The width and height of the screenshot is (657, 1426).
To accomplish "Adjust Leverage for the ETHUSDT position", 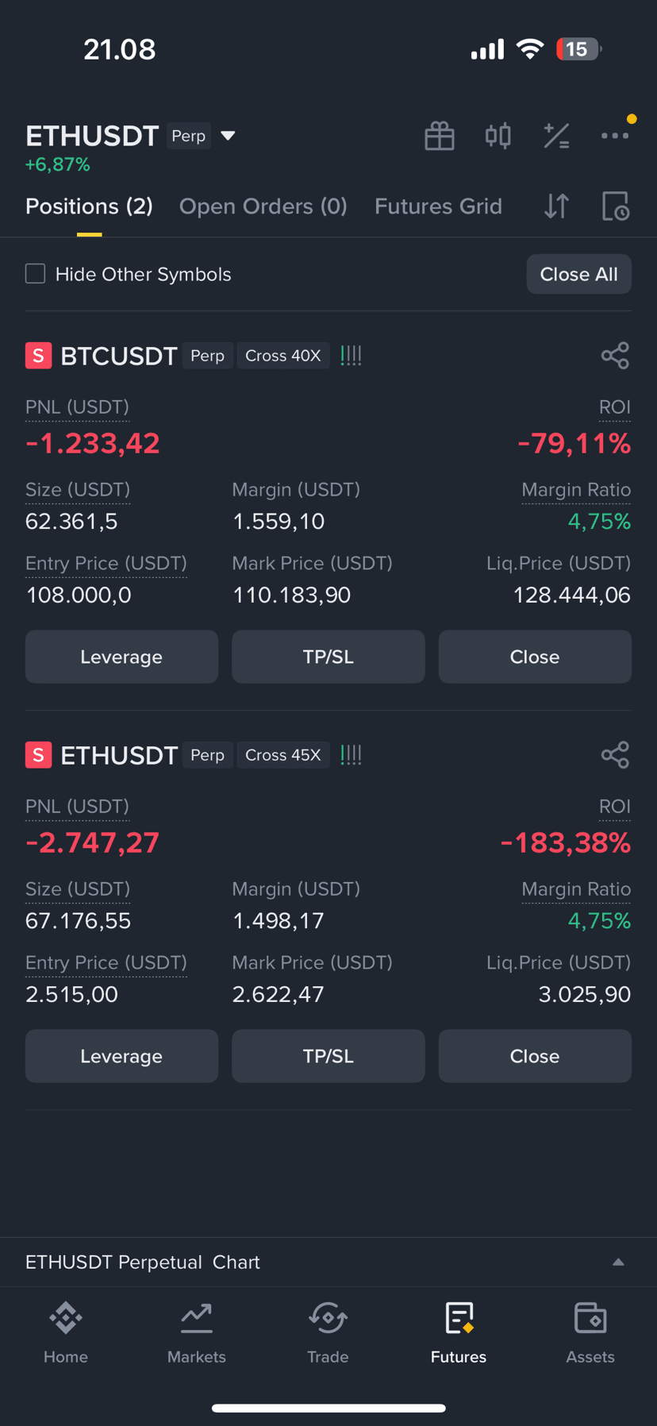I will point(121,1056).
